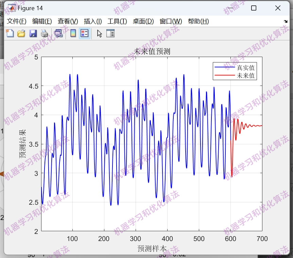The height and width of the screenshot is (258, 293).
Task: Click the Save Figure floppy icon
Action: [33, 34]
